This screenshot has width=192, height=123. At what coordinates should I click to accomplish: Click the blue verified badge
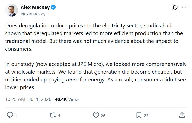point(53,7)
